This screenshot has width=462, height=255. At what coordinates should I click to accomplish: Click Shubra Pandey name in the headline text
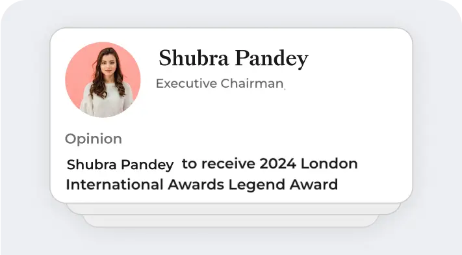[x=120, y=165]
